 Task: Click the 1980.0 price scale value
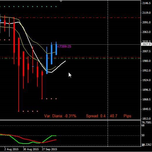[146, 61]
